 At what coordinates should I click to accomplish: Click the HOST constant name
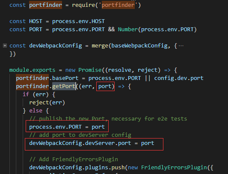pyautogui.click(x=36, y=21)
